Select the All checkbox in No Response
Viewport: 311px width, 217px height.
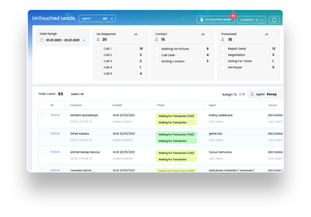click(x=141, y=34)
